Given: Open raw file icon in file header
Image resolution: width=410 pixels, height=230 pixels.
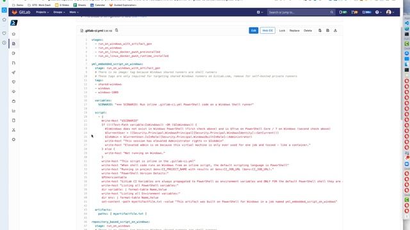Looking at the screenshot, I should 327,31.
